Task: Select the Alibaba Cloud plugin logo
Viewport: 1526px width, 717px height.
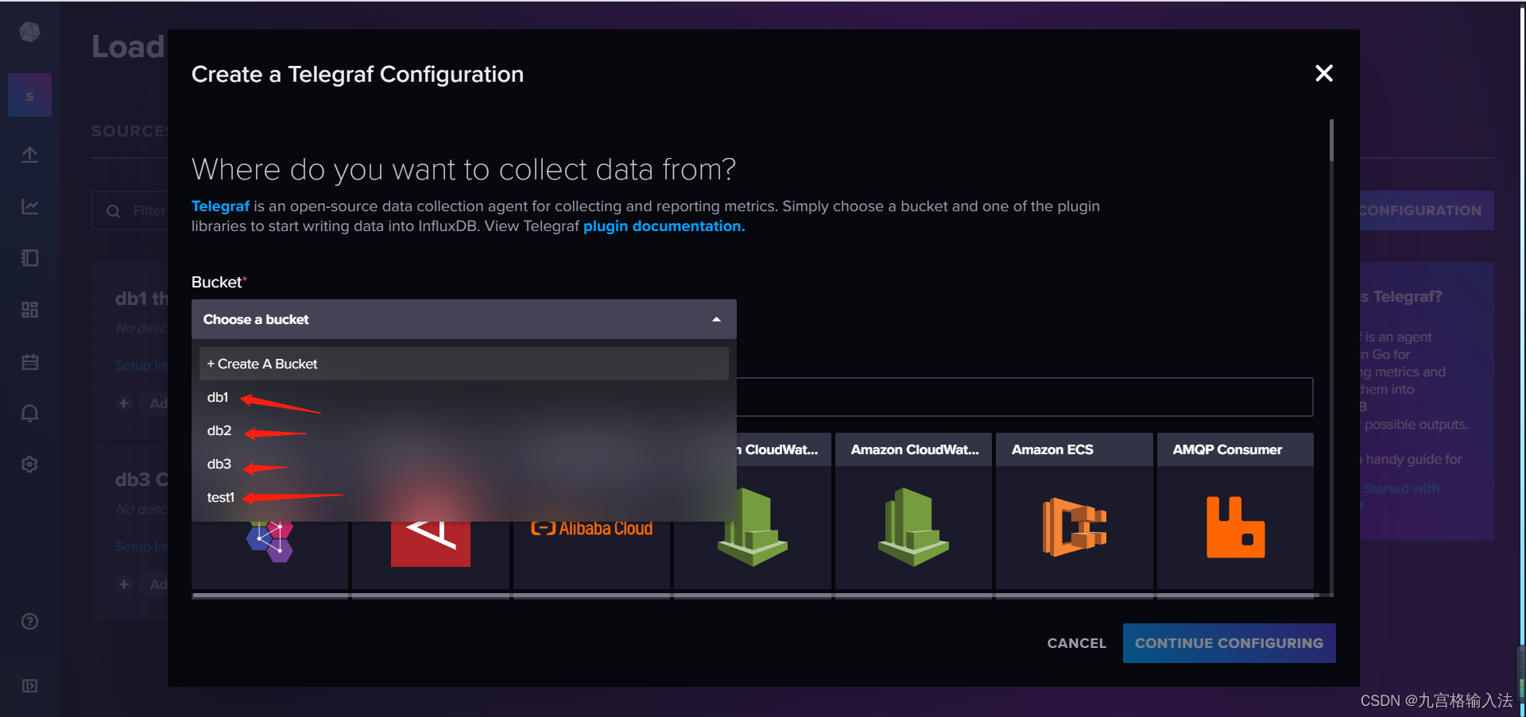Action: click(591, 528)
